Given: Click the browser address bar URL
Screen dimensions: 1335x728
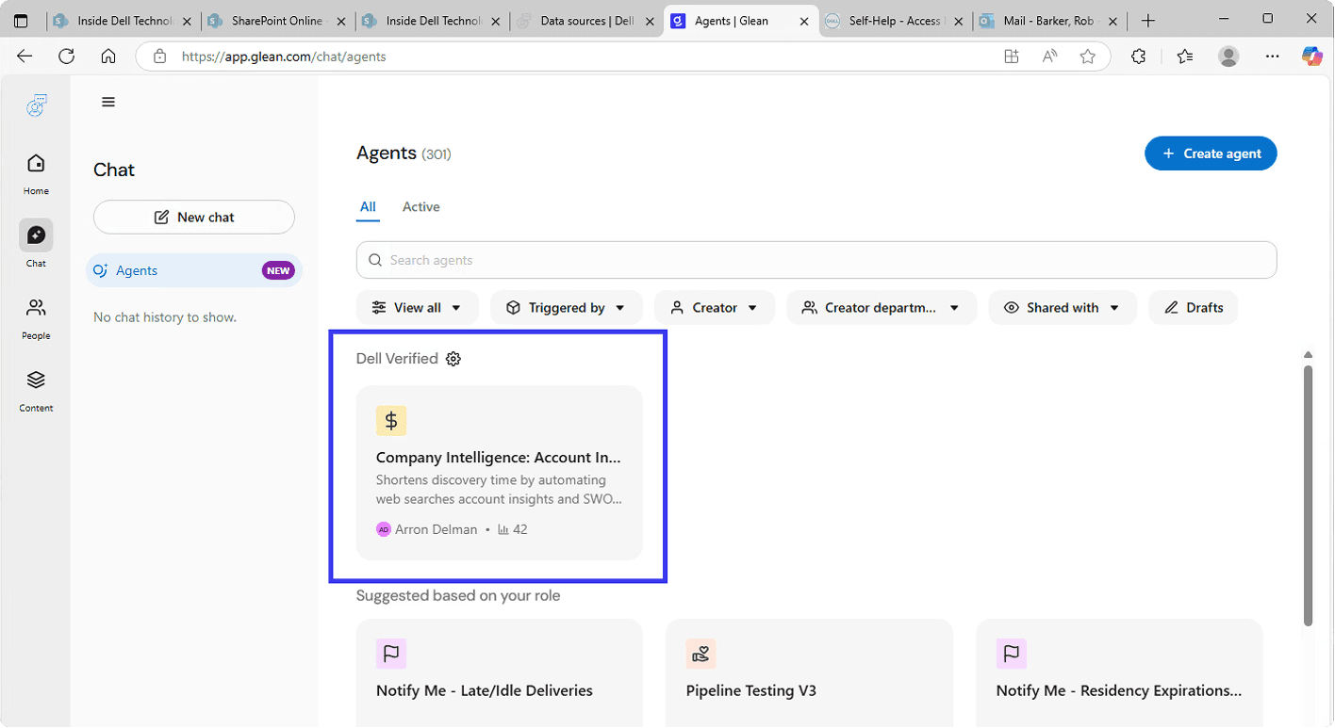Looking at the screenshot, I should (284, 57).
